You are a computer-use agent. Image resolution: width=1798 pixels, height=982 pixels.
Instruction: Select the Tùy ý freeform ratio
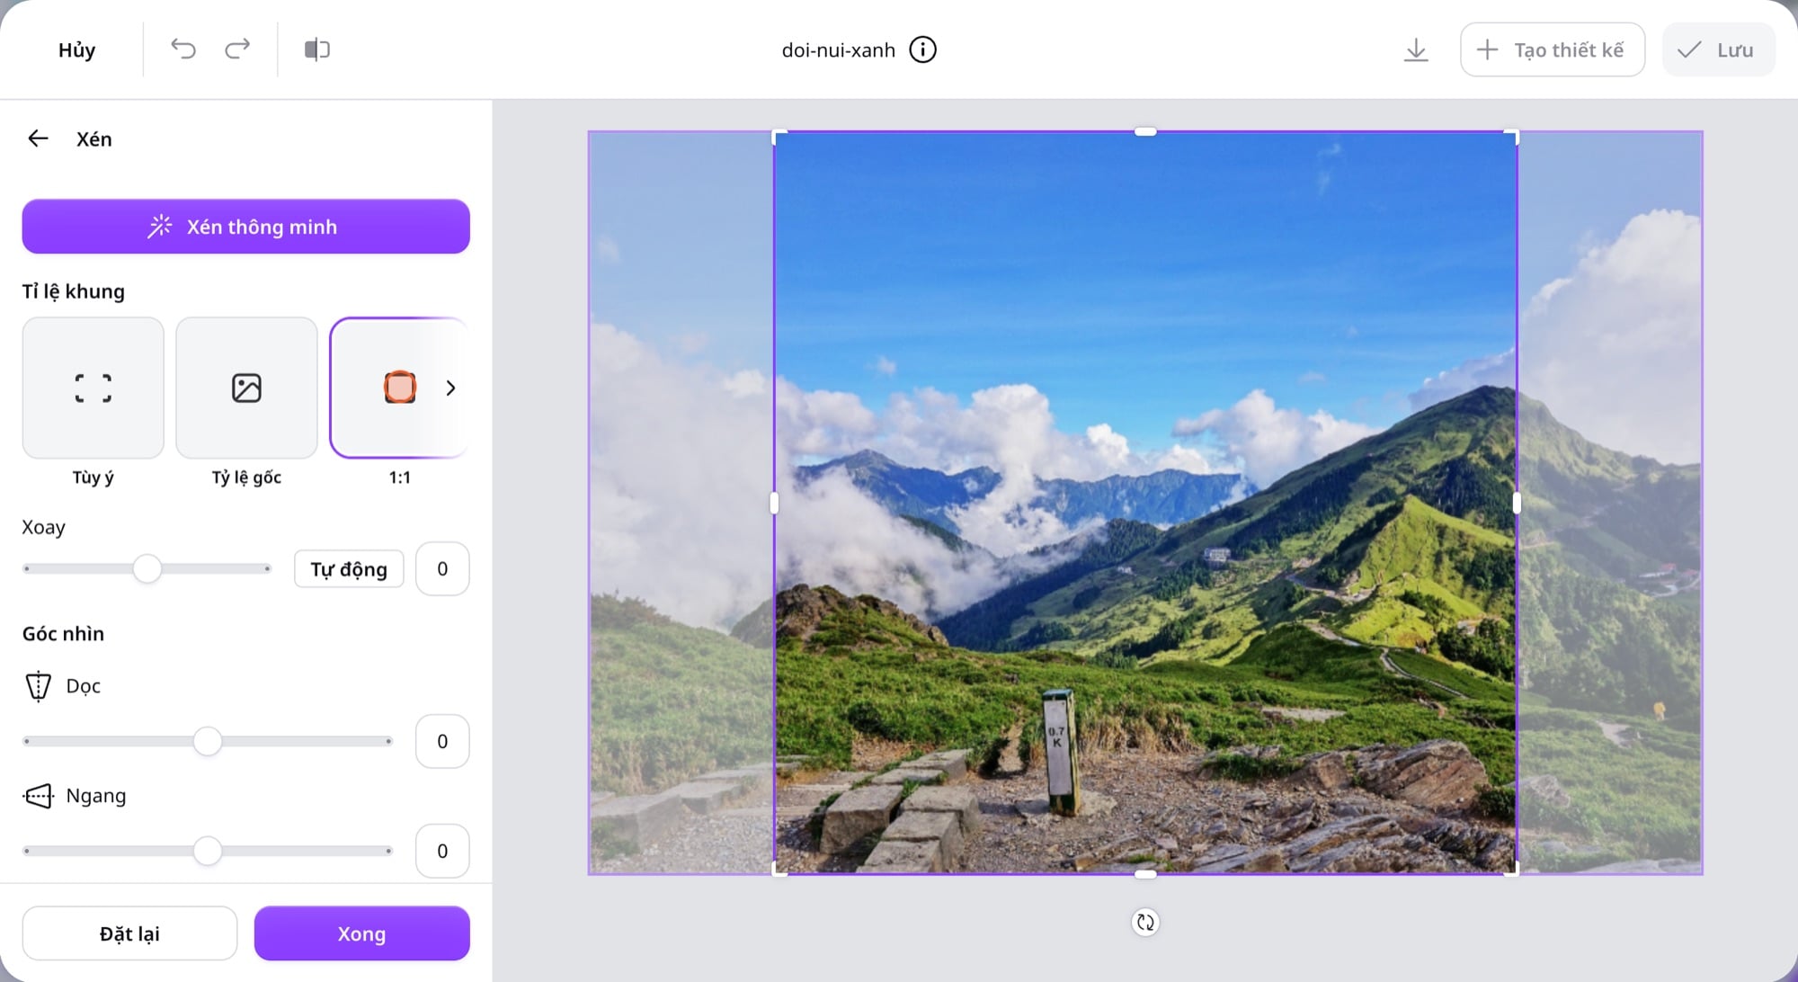click(93, 388)
